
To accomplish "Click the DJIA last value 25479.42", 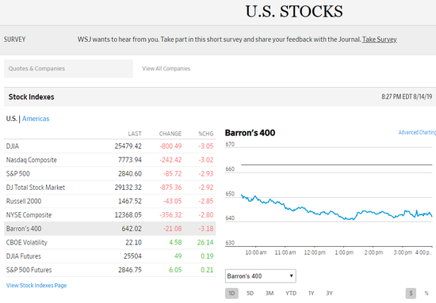I will point(128,146).
